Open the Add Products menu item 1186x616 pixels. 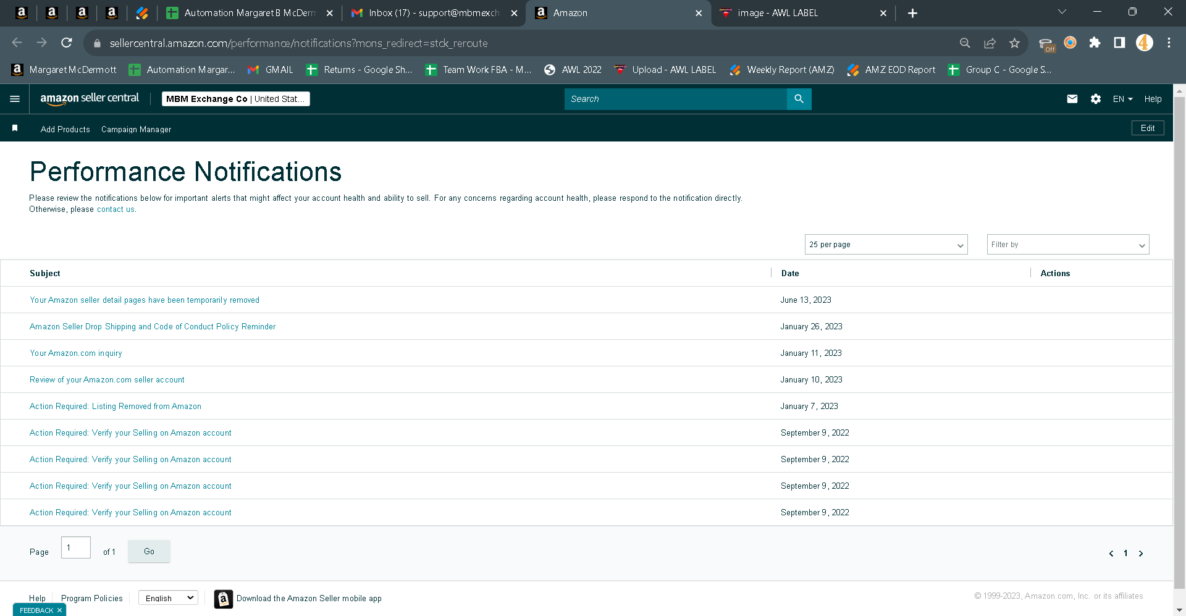click(x=65, y=129)
